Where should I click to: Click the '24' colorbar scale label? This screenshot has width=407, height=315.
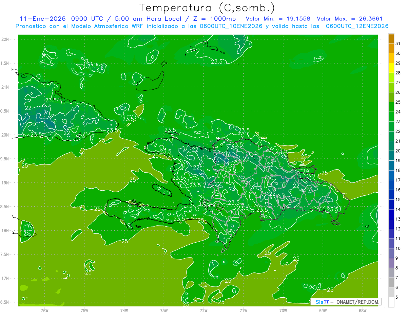pyautogui.click(x=398, y=112)
